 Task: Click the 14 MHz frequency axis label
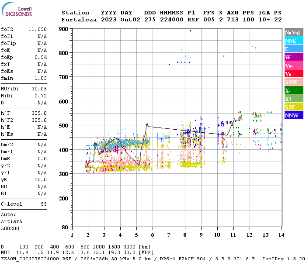pyautogui.click(x=281, y=235)
